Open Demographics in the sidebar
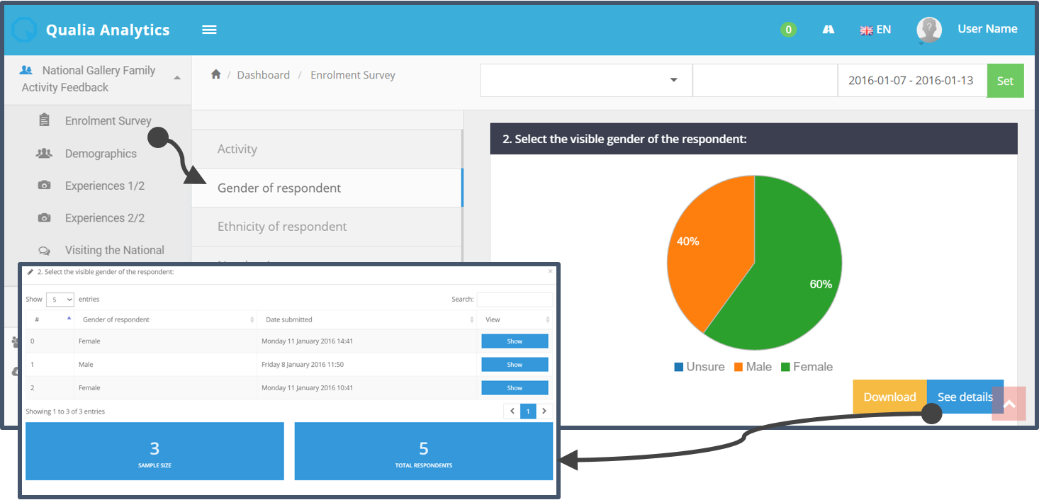Image resolution: width=1039 pixels, height=500 pixels. (101, 154)
